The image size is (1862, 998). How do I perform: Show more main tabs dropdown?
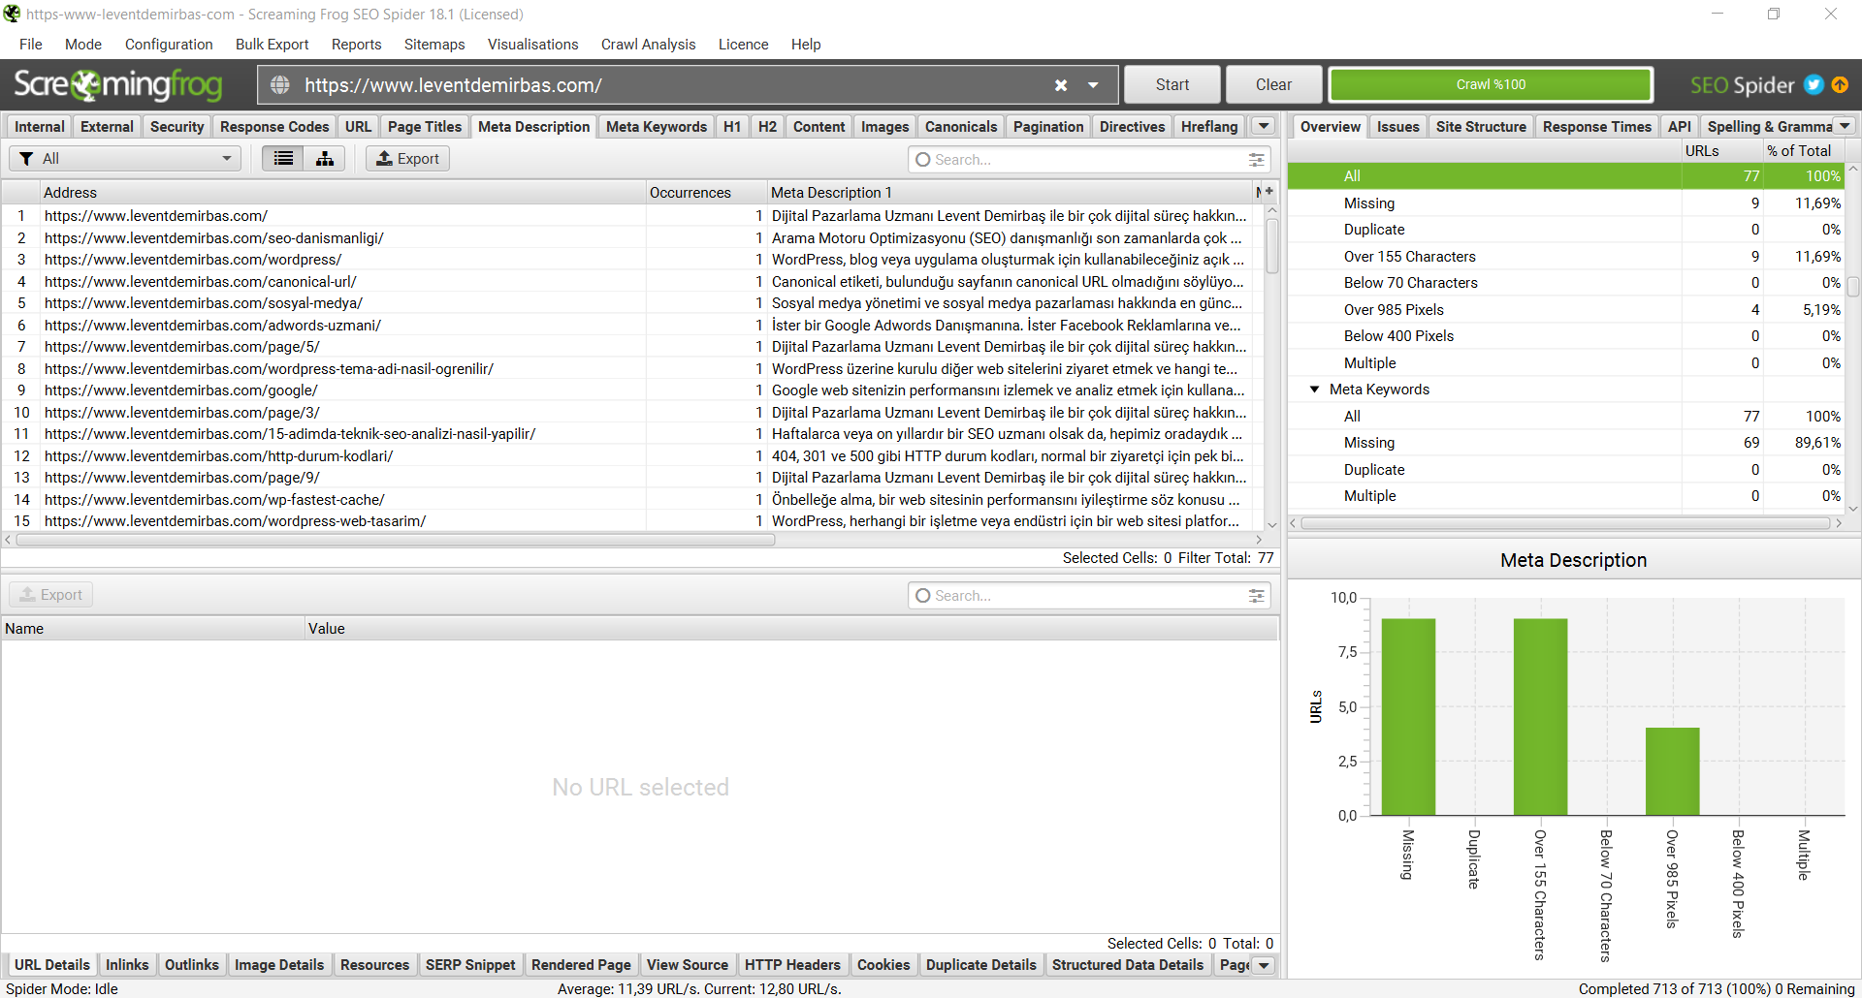pos(1263,126)
